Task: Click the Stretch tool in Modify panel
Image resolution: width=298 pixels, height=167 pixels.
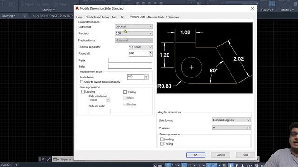Action: pos(27,4)
